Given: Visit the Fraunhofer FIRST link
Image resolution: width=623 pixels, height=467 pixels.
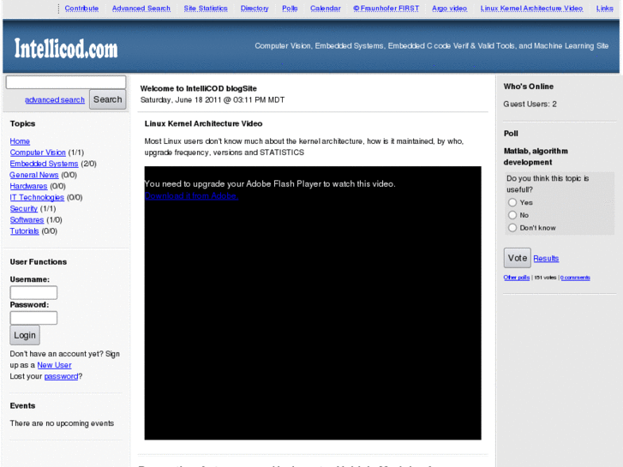Looking at the screenshot, I should coord(386,9).
